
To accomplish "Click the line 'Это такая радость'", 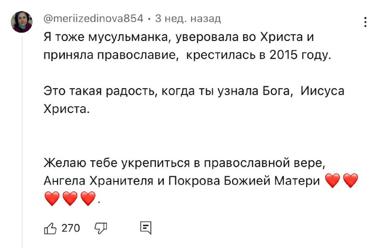I will pyautogui.click(x=194, y=91).
